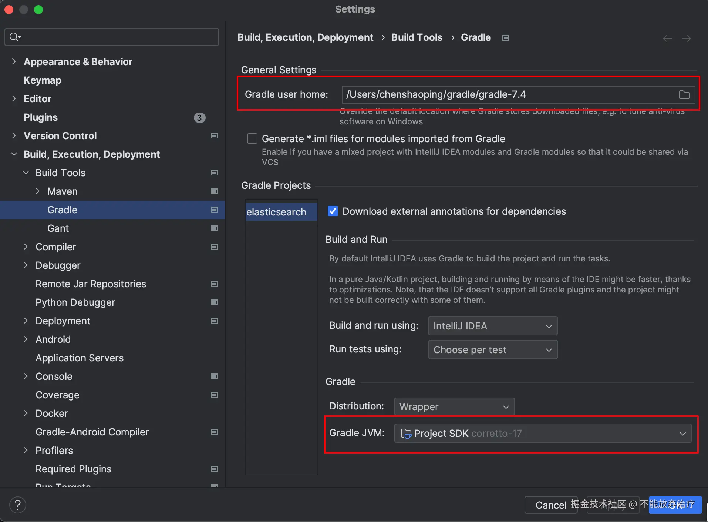
Task: Collapse the Build Tools tree node
Action: [26, 173]
